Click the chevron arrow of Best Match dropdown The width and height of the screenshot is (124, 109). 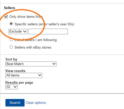[54, 64]
